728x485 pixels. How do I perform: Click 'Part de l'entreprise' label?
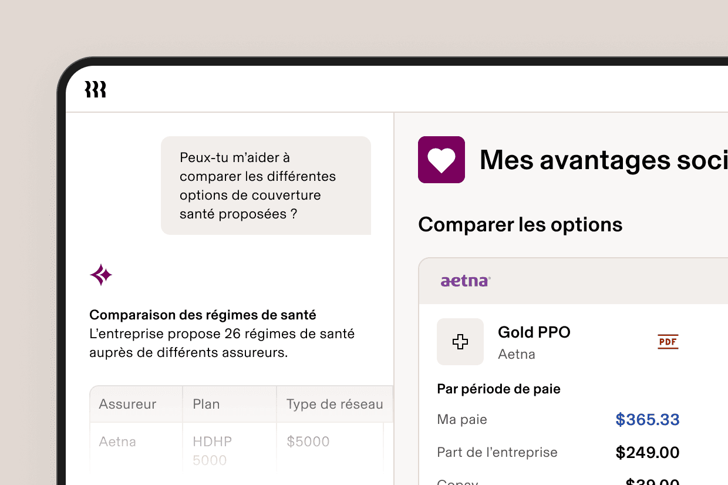tap(497, 452)
